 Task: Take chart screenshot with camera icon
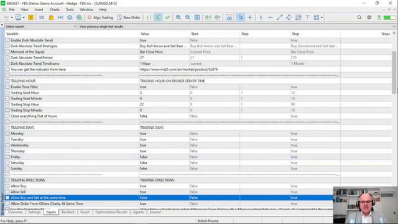click(229, 17)
